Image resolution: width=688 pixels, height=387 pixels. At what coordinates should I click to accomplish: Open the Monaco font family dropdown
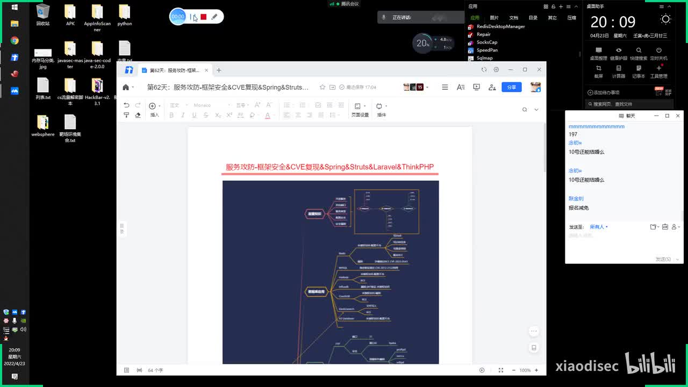point(212,105)
